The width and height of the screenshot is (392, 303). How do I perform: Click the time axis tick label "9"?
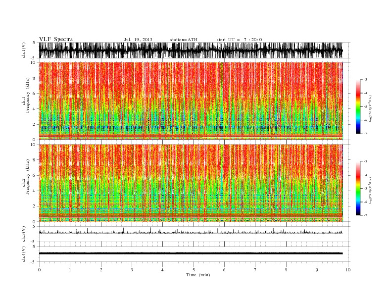[x=317, y=270]
